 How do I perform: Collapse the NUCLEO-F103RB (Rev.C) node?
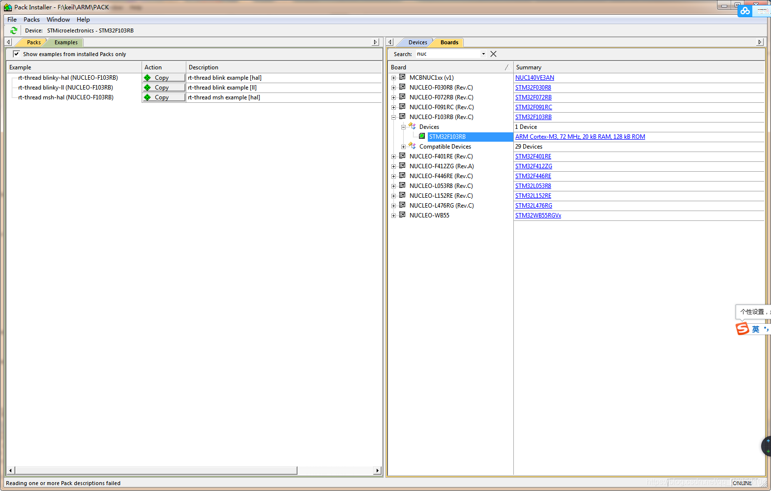point(393,117)
